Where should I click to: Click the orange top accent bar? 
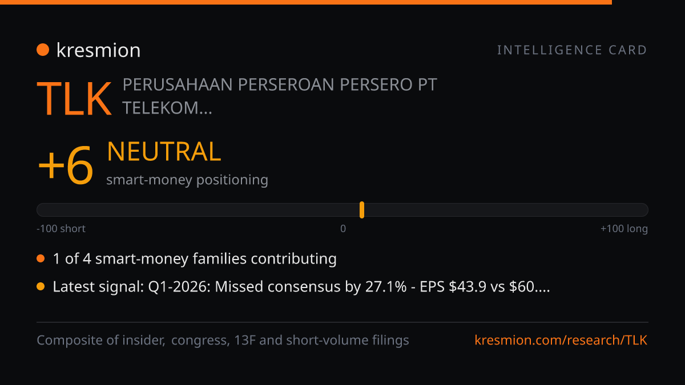coord(306,2)
